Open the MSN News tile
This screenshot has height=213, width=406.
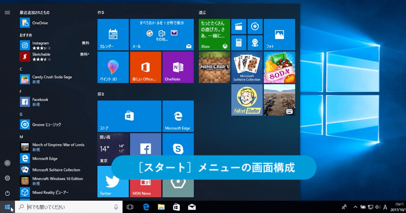[146, 188]
